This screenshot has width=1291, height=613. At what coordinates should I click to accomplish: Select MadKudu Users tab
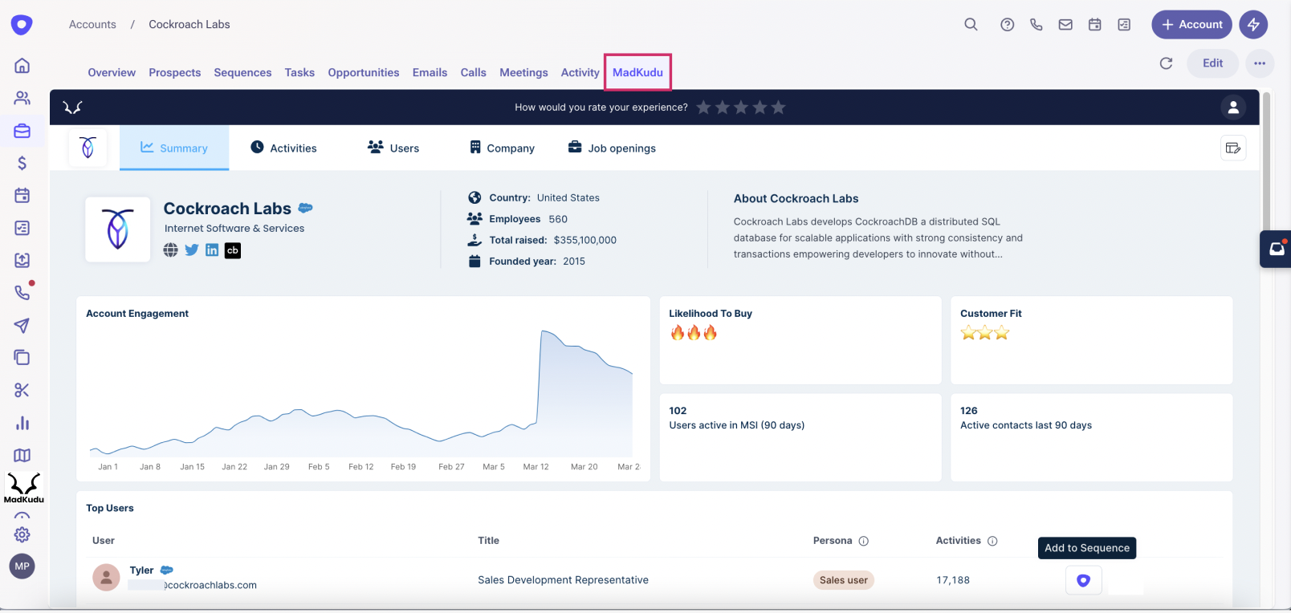(x=393, y=148)
